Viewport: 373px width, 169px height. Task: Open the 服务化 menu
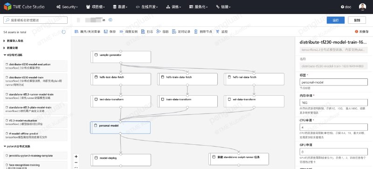coord(198,7)
